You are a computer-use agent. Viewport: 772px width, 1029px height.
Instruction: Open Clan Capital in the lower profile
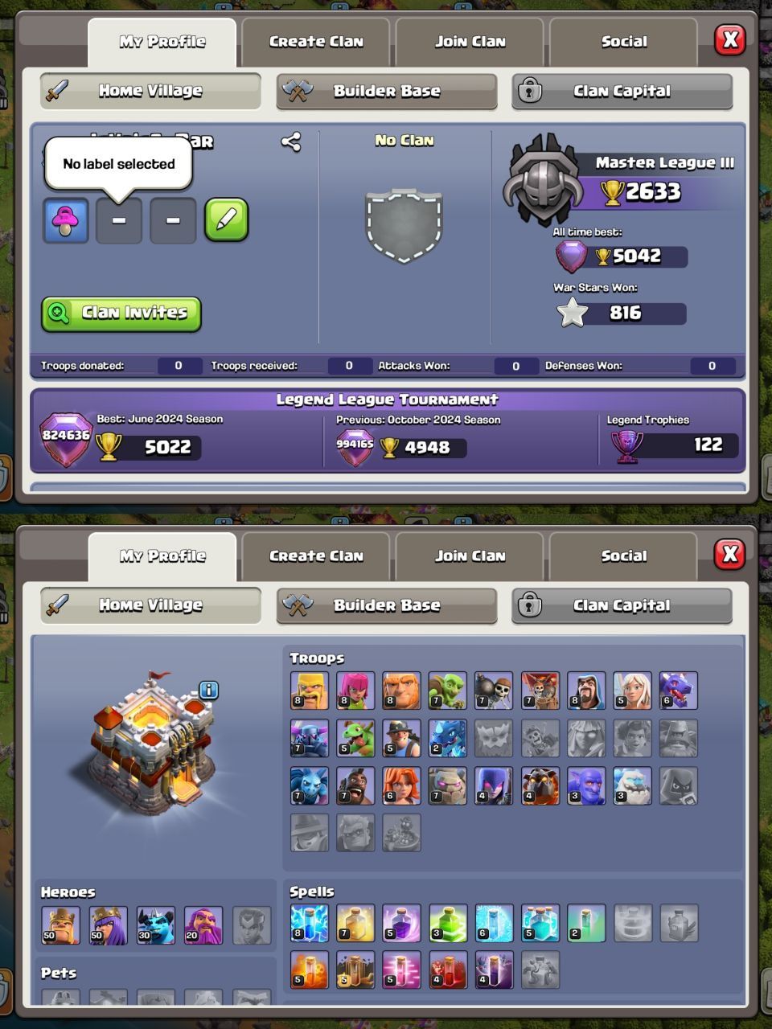click(622, 605)
